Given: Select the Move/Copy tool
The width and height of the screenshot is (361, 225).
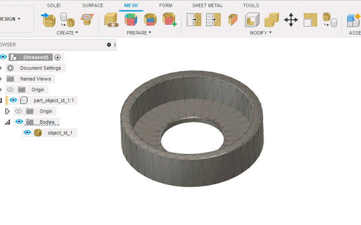Looking at the screenshot, I should coord(291,20).
